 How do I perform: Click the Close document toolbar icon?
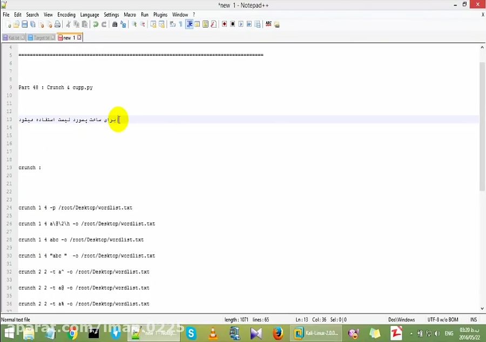(41, 24)
